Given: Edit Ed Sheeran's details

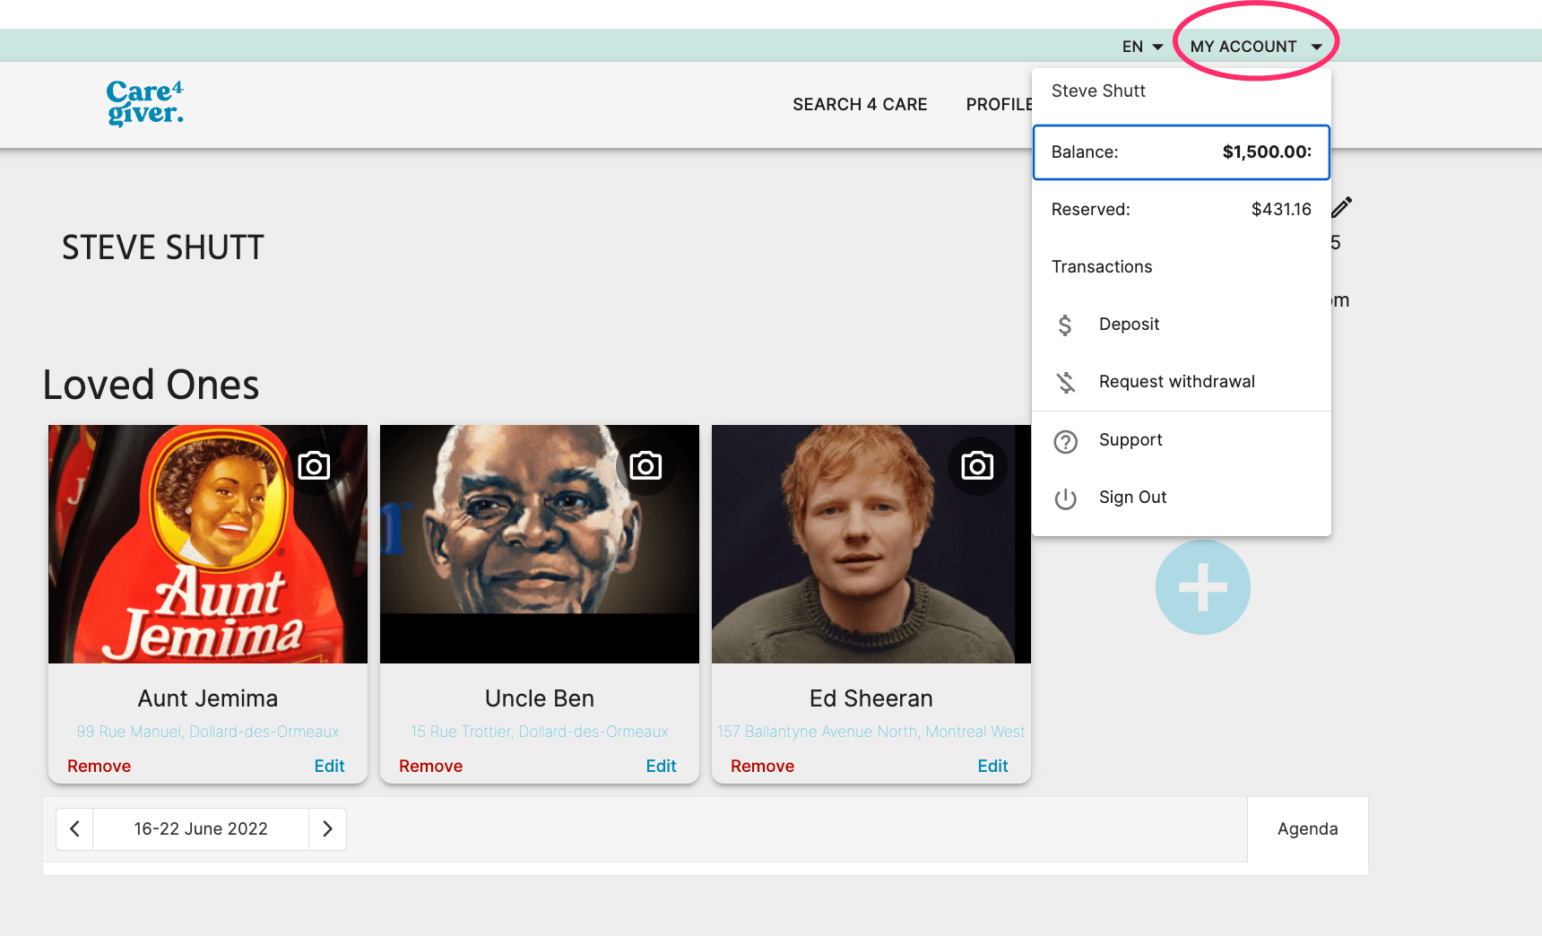Looking at the screenshot, I should point(992,767).
